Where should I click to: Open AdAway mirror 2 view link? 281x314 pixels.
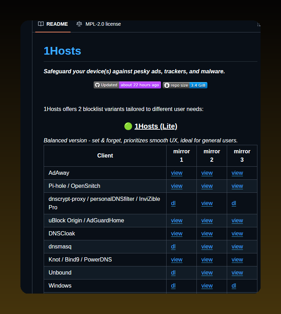(207, 173)
